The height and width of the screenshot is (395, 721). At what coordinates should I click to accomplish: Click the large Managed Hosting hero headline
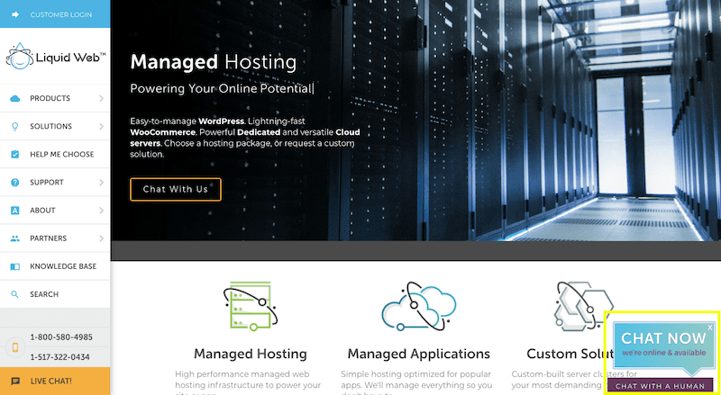214,62
